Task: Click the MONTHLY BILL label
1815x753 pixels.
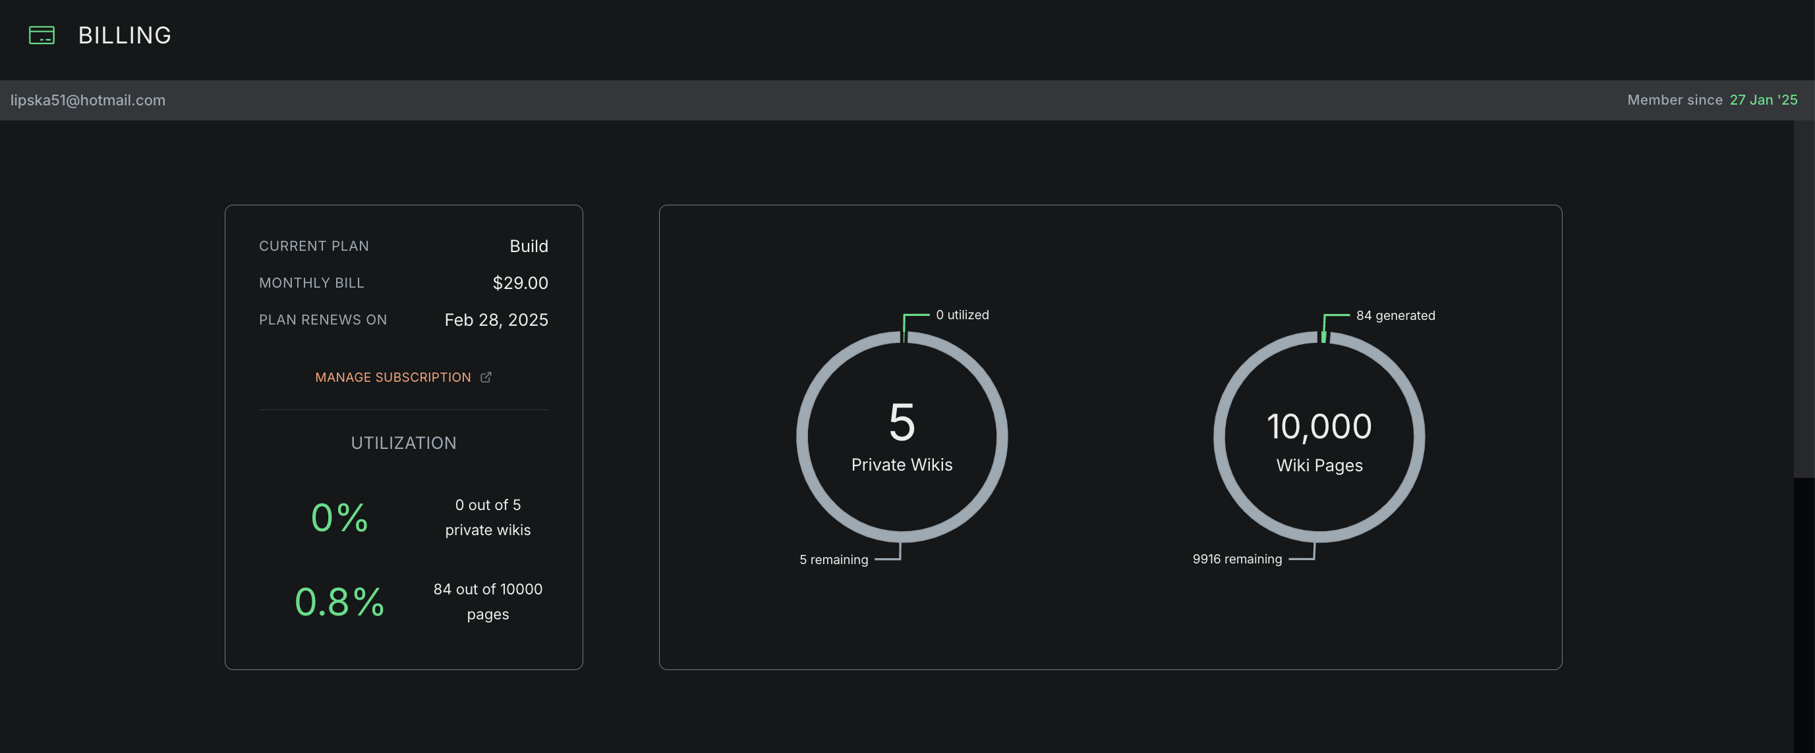Action: [312, 283]
